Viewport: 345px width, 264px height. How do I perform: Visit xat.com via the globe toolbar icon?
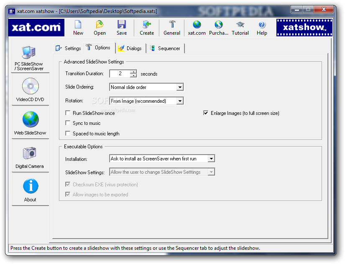coord(197,24)
